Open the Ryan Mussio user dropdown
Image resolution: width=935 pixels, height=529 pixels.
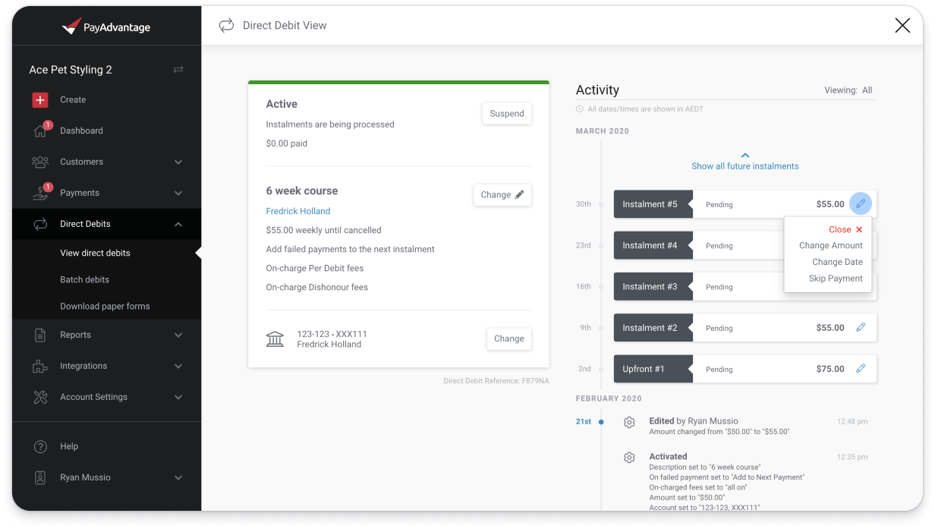[178, 477]
